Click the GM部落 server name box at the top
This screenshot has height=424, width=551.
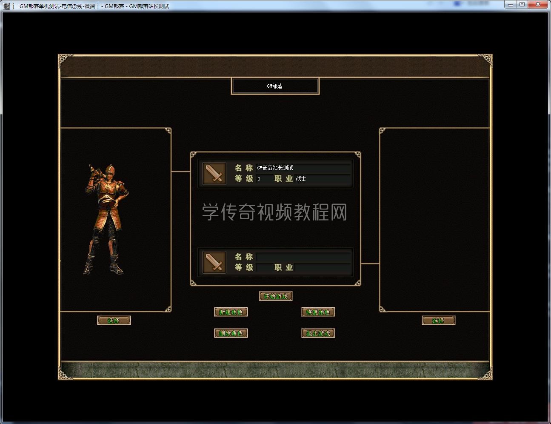click(x=275, y=86)
